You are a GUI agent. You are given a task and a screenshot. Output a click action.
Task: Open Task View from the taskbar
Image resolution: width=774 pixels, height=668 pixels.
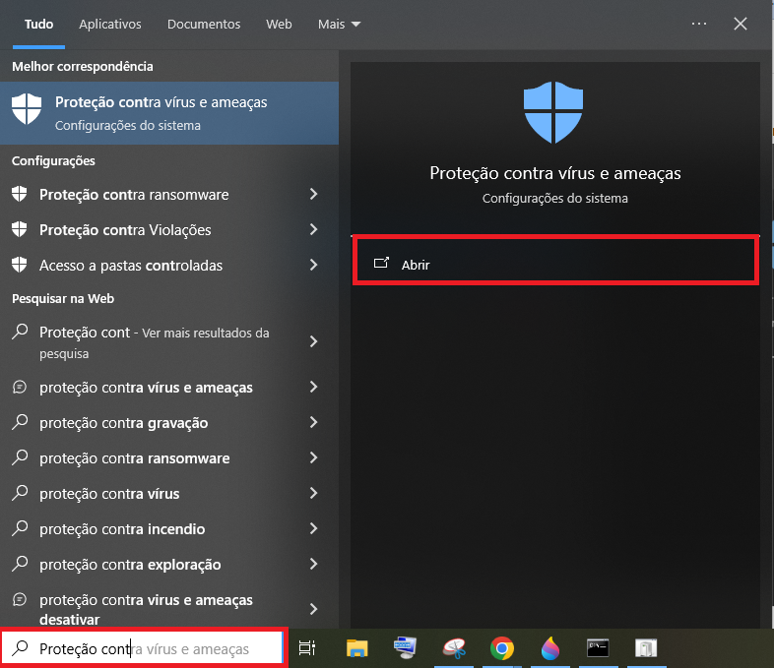tap(307, 647)
